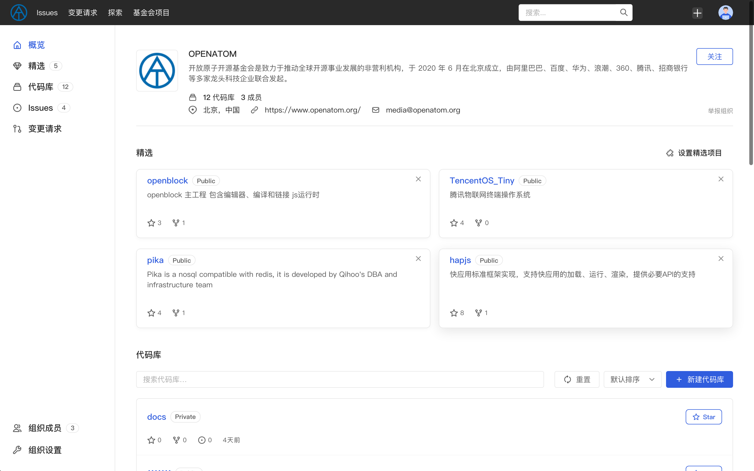Click the 举报组织 link
This screenshot has height=471, width=754.
720,111
